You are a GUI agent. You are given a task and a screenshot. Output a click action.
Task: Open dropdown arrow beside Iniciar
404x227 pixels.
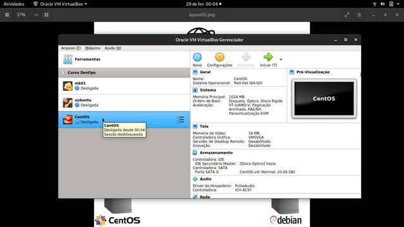click(x=281, y=59)
